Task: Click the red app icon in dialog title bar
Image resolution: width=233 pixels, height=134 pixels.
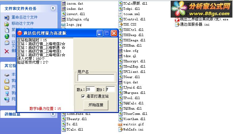Action: [x=20, y=33]
